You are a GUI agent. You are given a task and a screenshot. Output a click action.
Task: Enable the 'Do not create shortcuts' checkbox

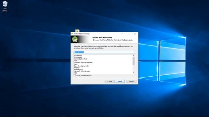click(75, 75)
